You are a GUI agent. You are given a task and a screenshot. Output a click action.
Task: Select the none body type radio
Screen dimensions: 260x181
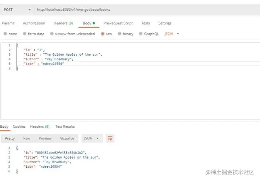click(5, 34)
